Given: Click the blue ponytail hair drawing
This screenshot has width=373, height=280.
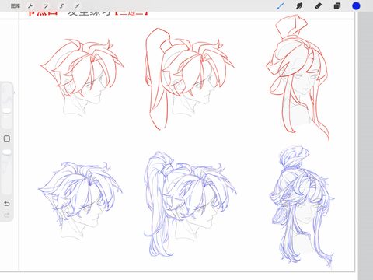Looking at the screenshot, I should (x=190, y=204).
